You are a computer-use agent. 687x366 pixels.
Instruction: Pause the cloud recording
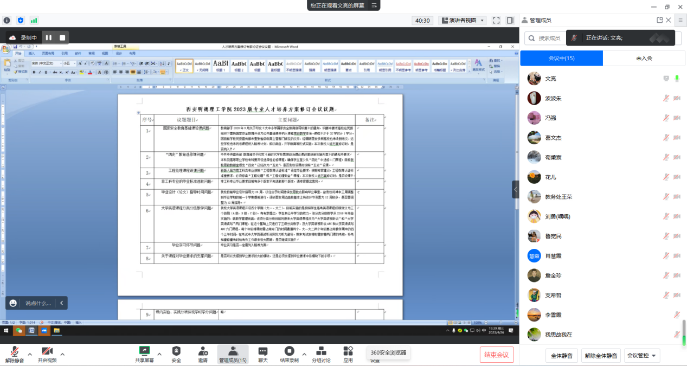49,37
